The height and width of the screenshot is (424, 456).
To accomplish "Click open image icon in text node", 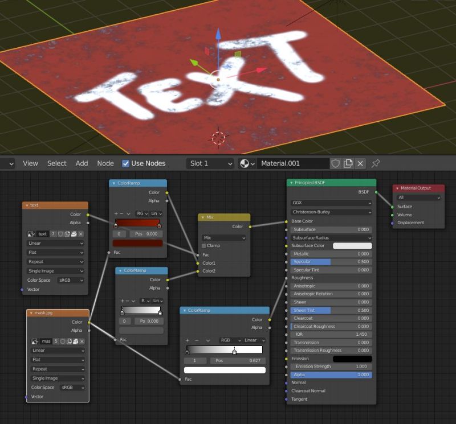I will [x=74, y=234].
